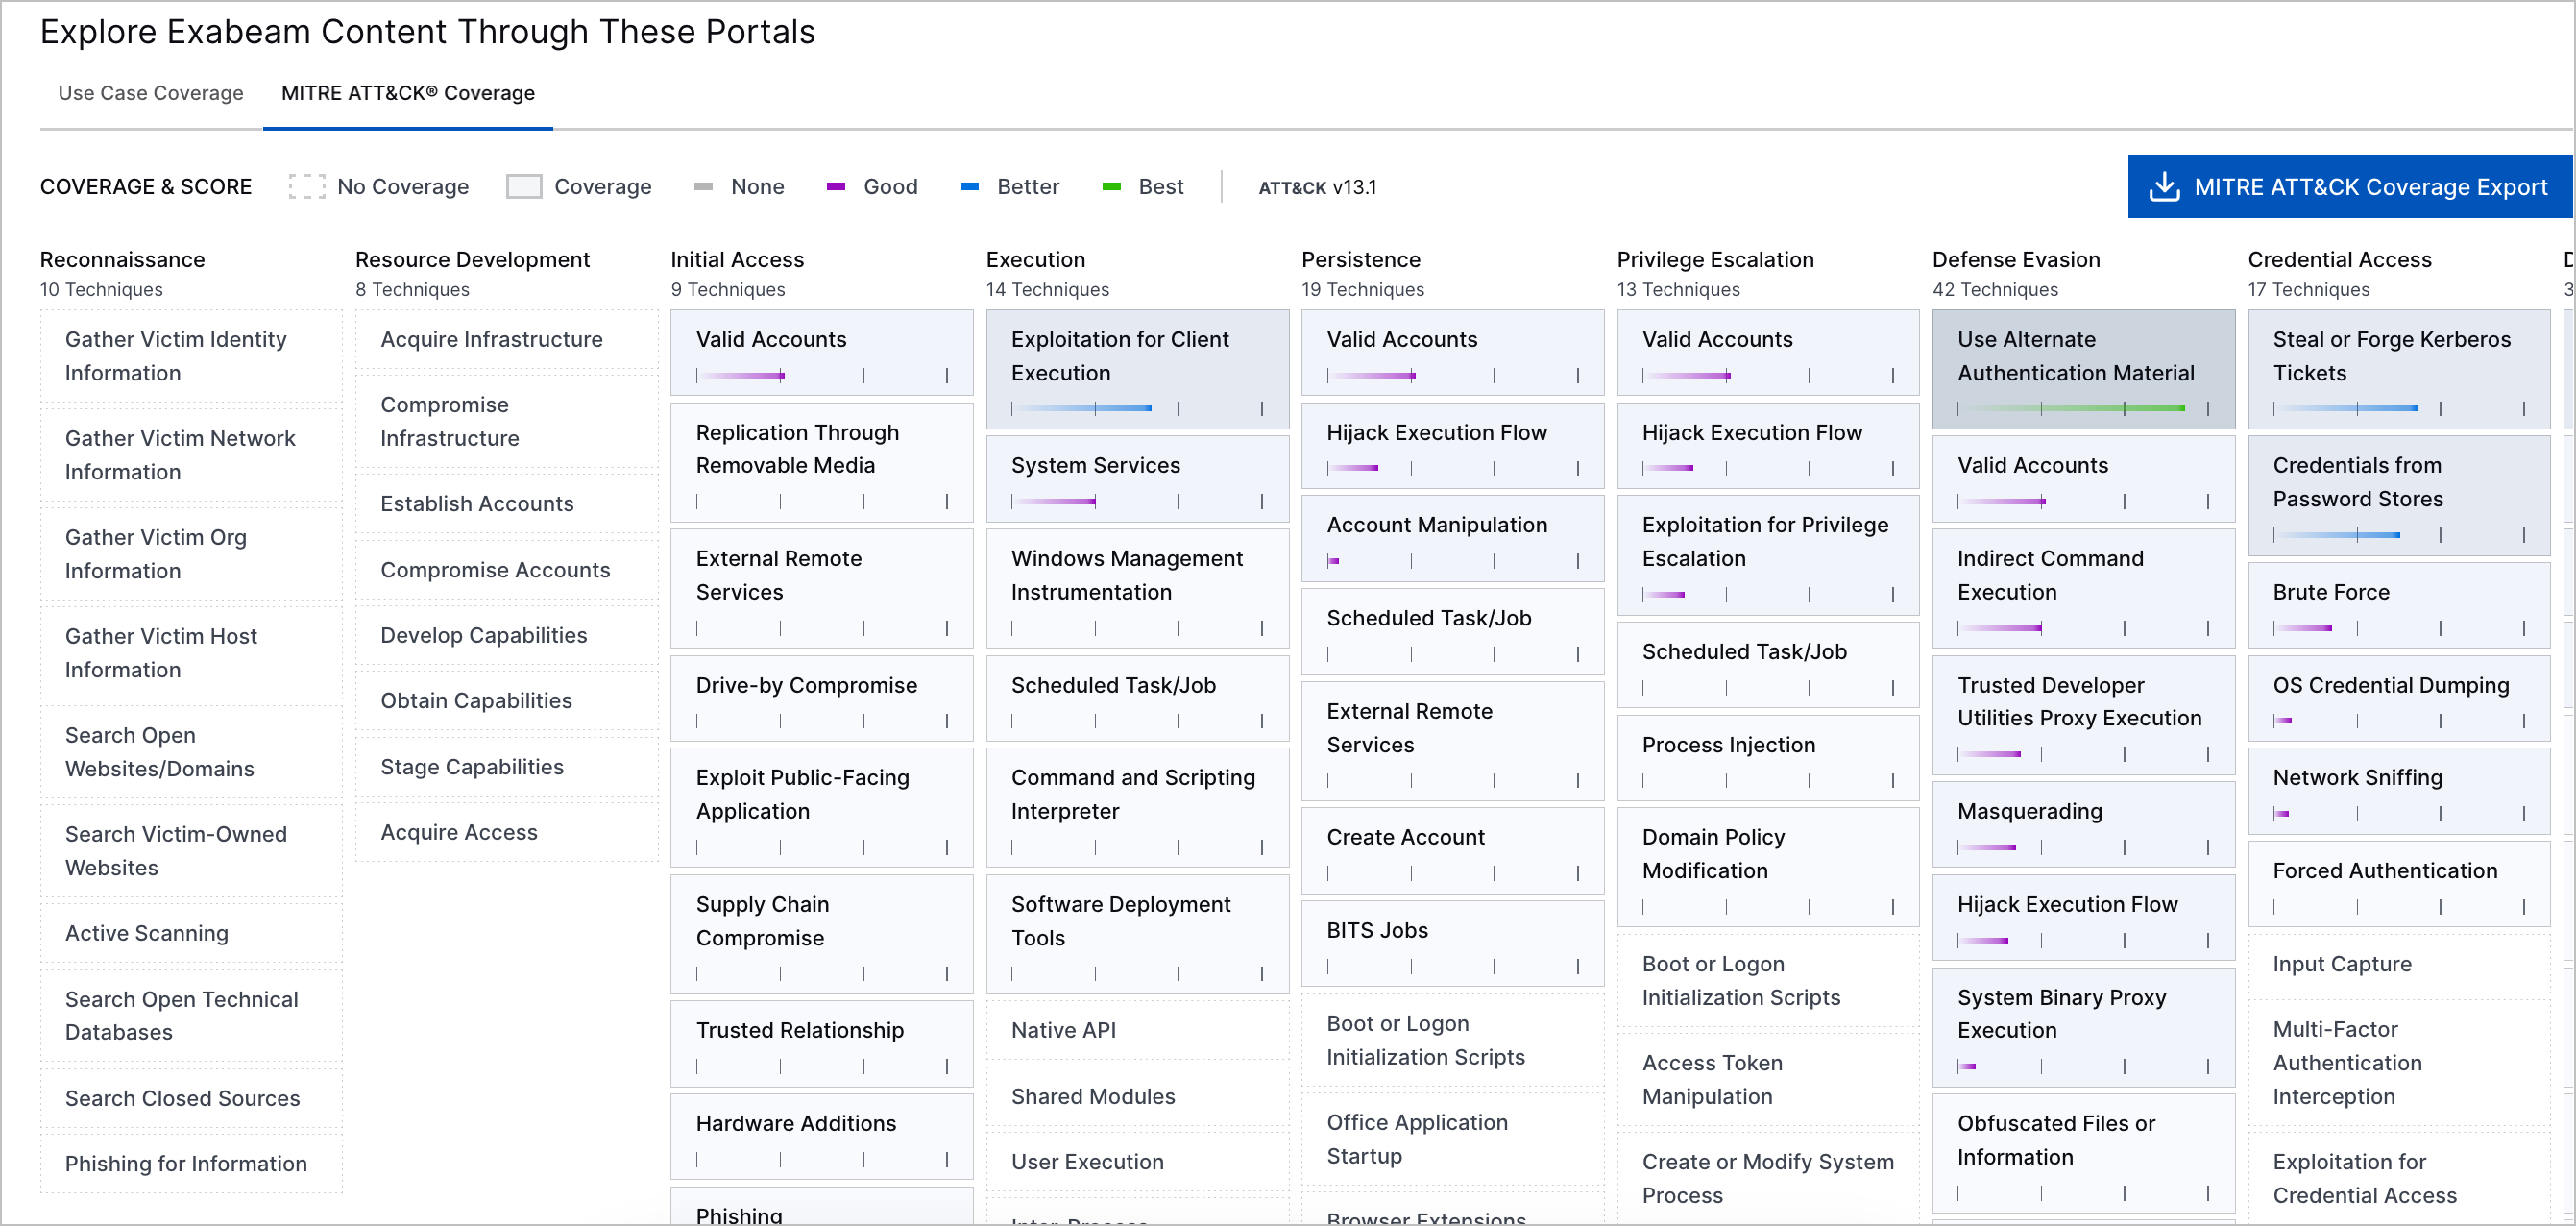The width and height of the screenshot is (2576, 1226).
Task: Select External Remote Services under Initial Access
Action: 822,589
